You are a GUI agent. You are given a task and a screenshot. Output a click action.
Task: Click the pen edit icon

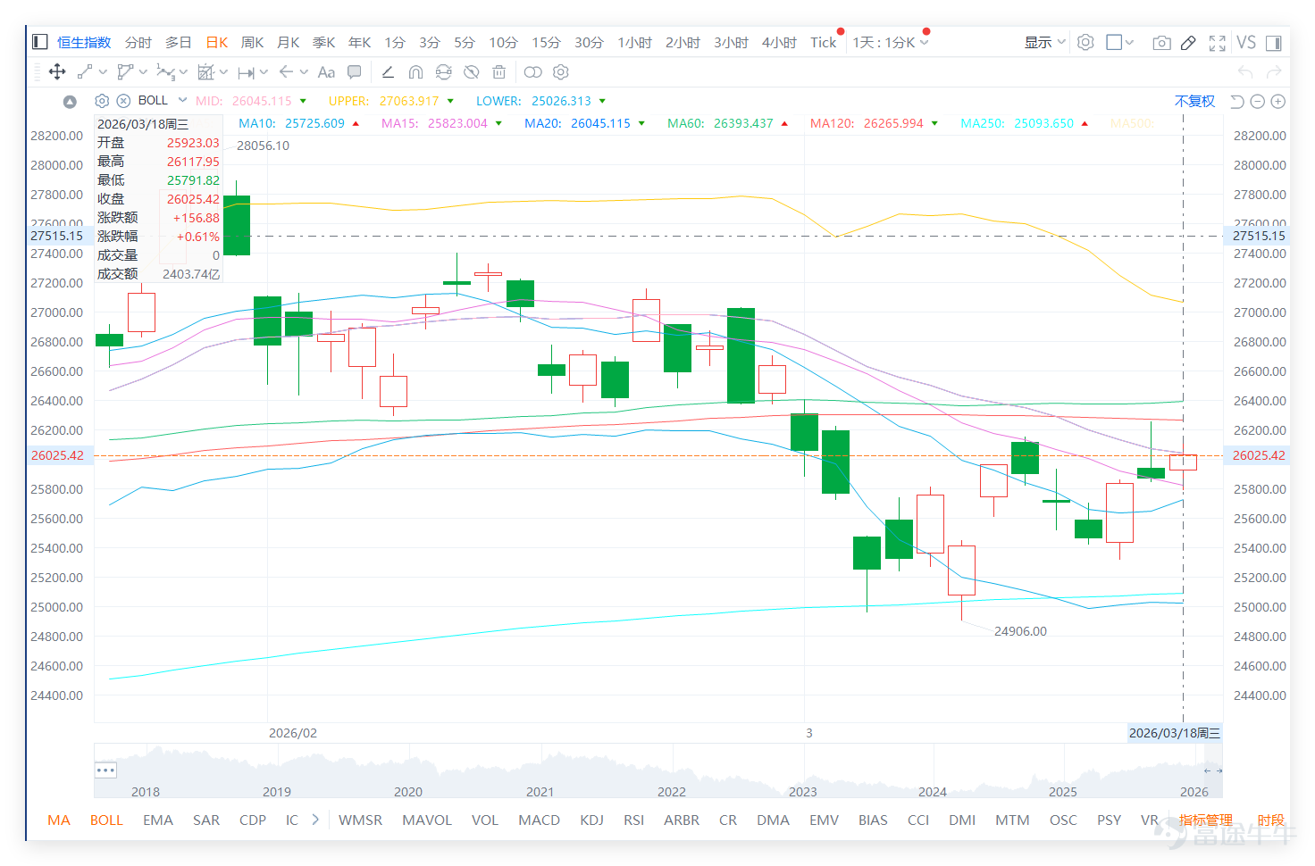[x=1188, y=43]
